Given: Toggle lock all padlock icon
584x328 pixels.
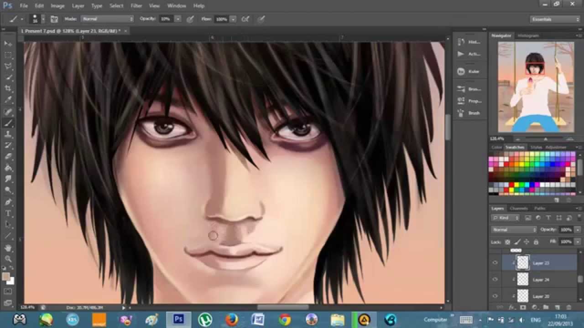Looking at the screenshot, I should tap(536, 242).
